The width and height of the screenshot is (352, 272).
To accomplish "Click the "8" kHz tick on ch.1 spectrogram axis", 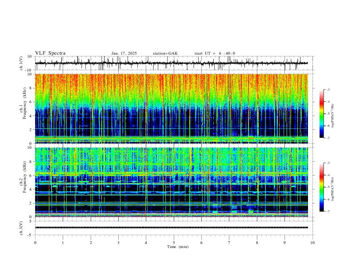I will click(x=31, y=88).
